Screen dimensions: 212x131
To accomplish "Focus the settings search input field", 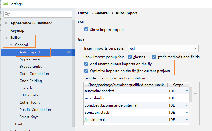I will click(40, 14).
